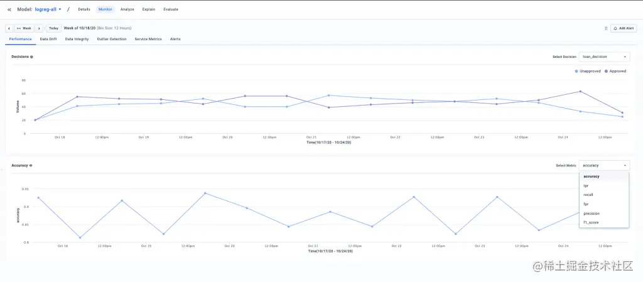
Task: Toggle the Approved legend series
Action: coord(616,71)
